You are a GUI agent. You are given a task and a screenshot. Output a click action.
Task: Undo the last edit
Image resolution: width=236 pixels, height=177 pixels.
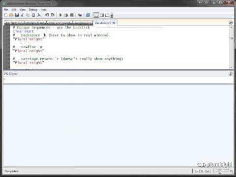47,15
